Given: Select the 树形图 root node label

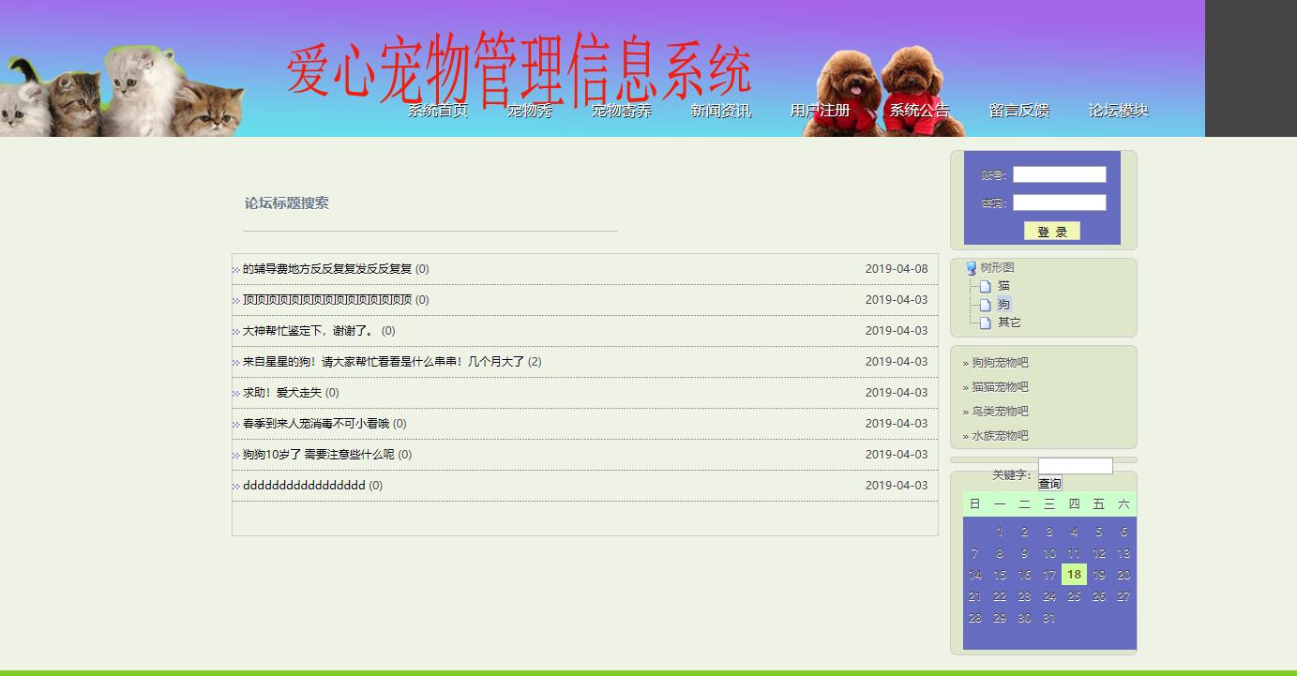Looking at the screenshot, I should point(998,268).
